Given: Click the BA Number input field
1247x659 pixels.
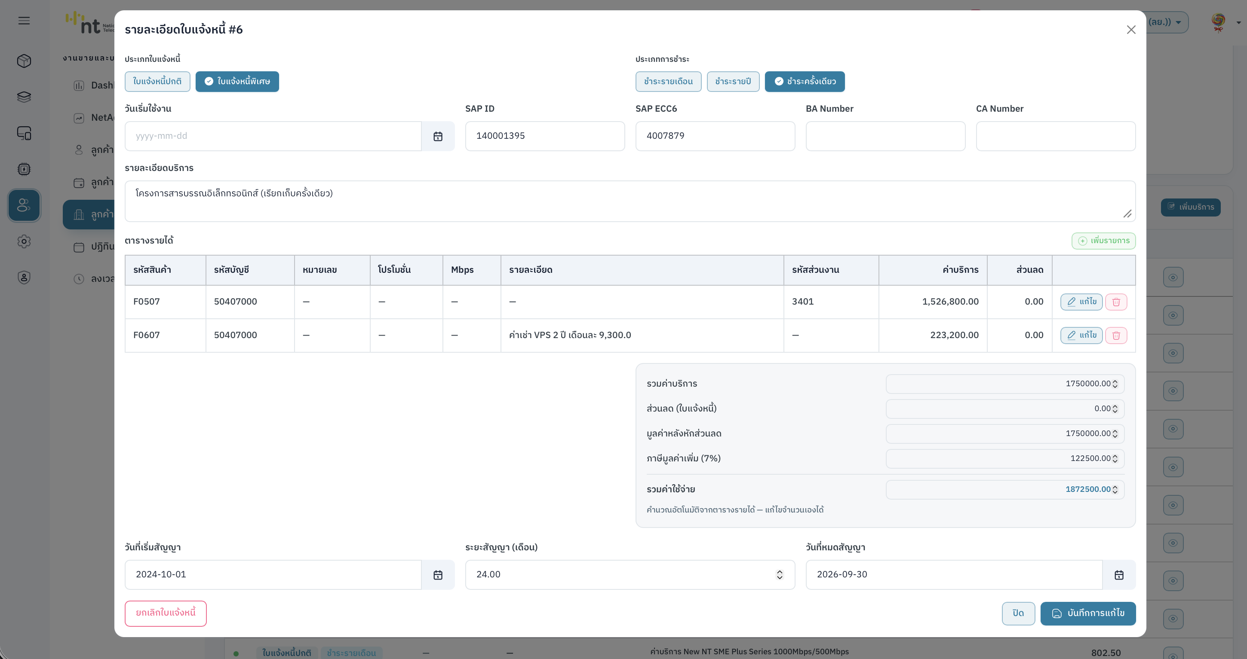Looking at the screenshot, I should 885,136.
